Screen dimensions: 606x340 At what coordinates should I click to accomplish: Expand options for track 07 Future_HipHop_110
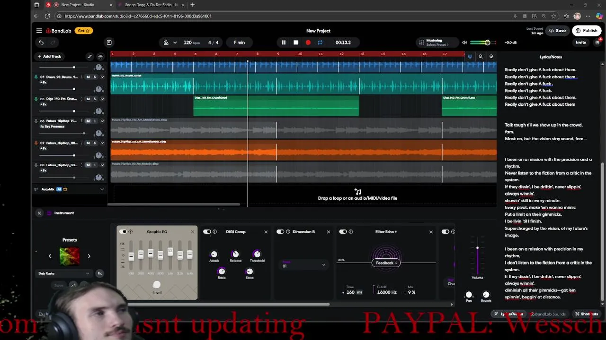[102, 143]
